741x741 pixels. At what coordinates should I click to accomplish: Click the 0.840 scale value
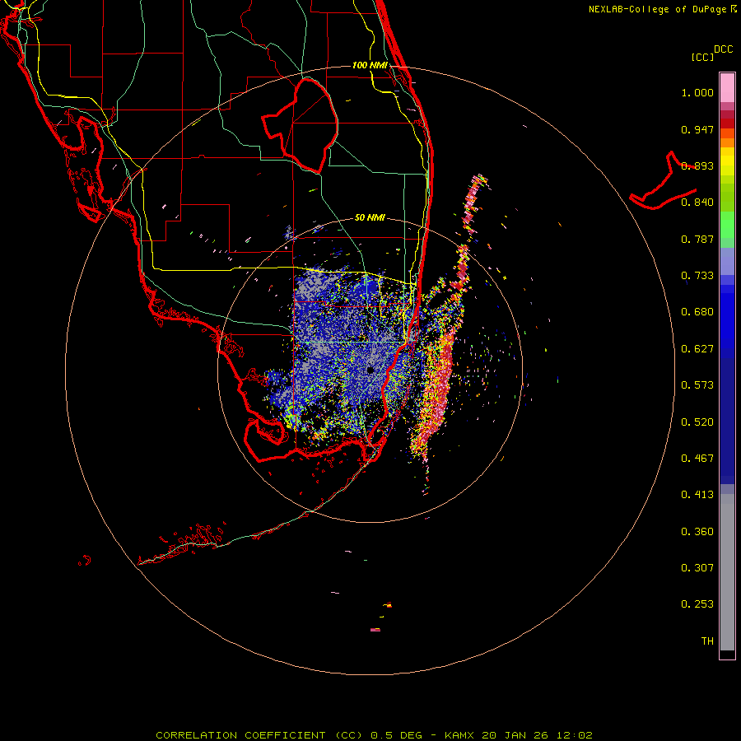coord(697,203)
